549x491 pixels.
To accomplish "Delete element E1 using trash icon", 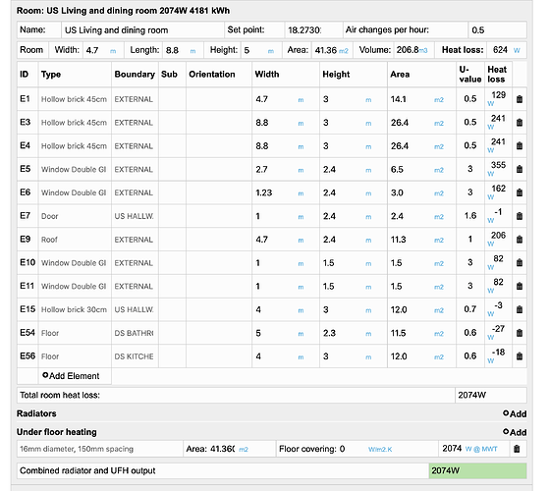I will pos(520,99).
